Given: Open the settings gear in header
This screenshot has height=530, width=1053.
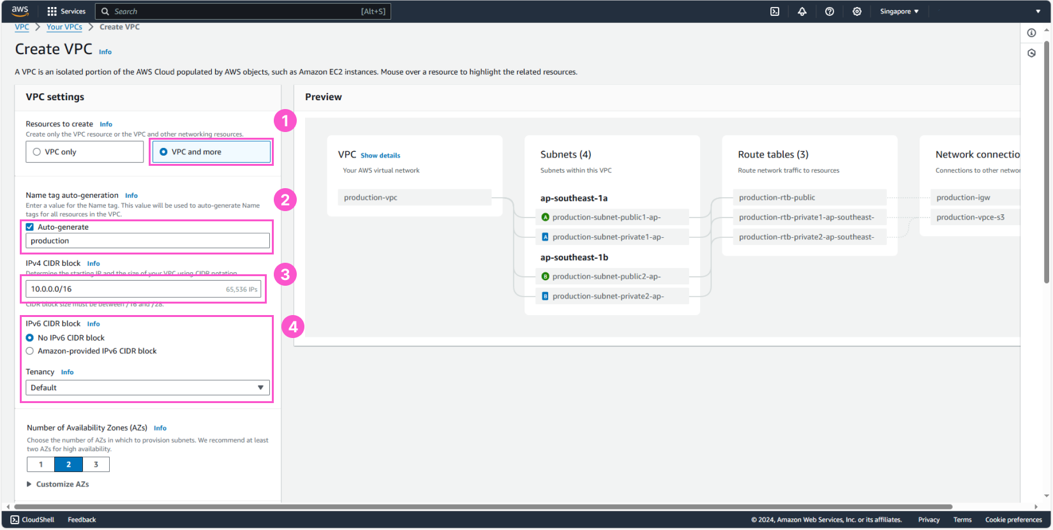Looking at the screenshot, I should coord(857,11).
